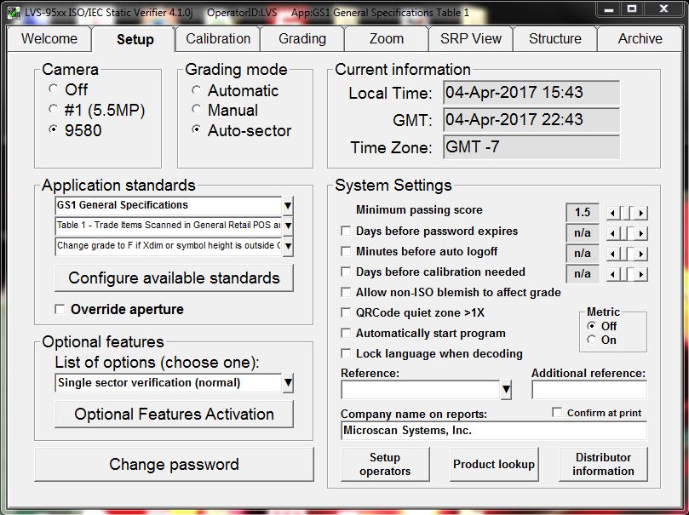This screenshot has height=515, width=689.
Task: Toggle Allow non-ISO blemish to affect grade
Action: point(346,292)
